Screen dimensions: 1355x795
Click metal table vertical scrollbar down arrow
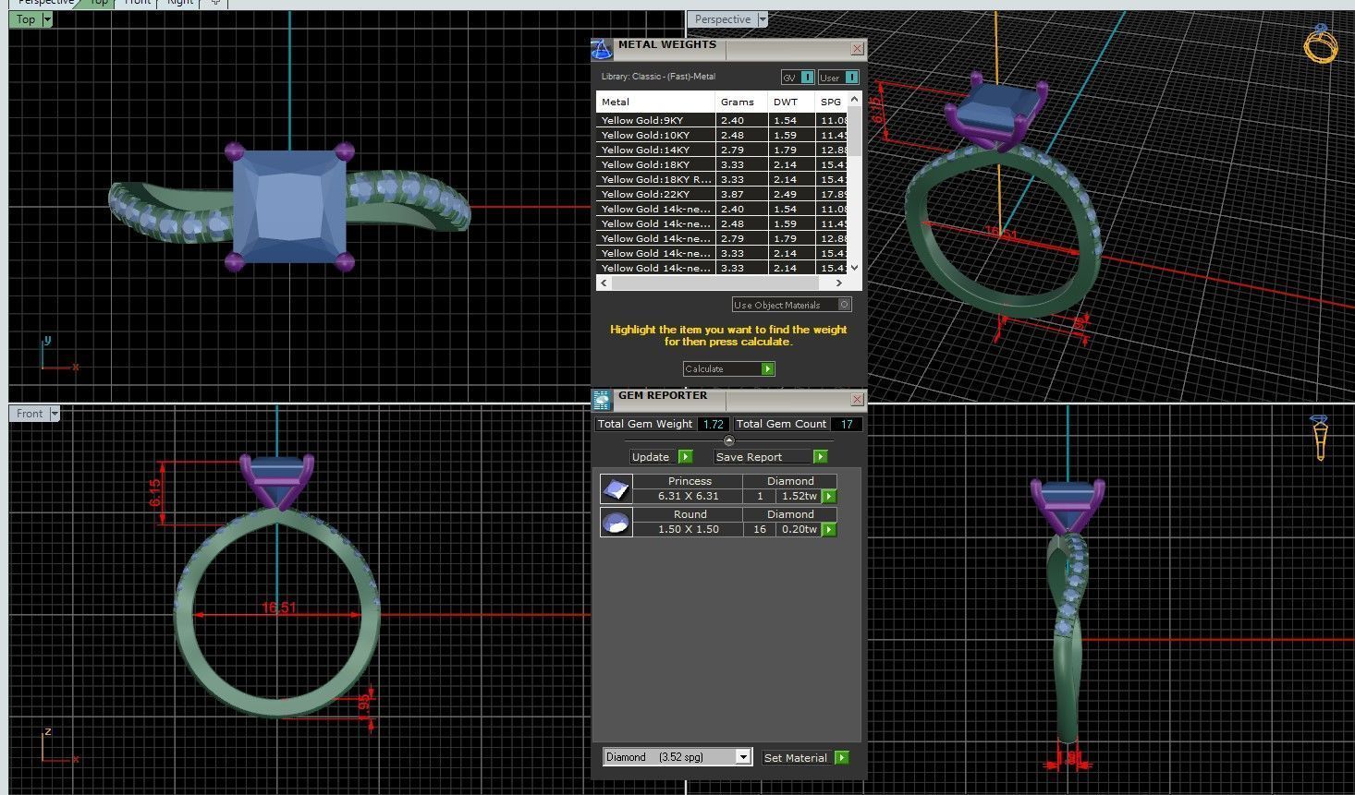point(854,268)
